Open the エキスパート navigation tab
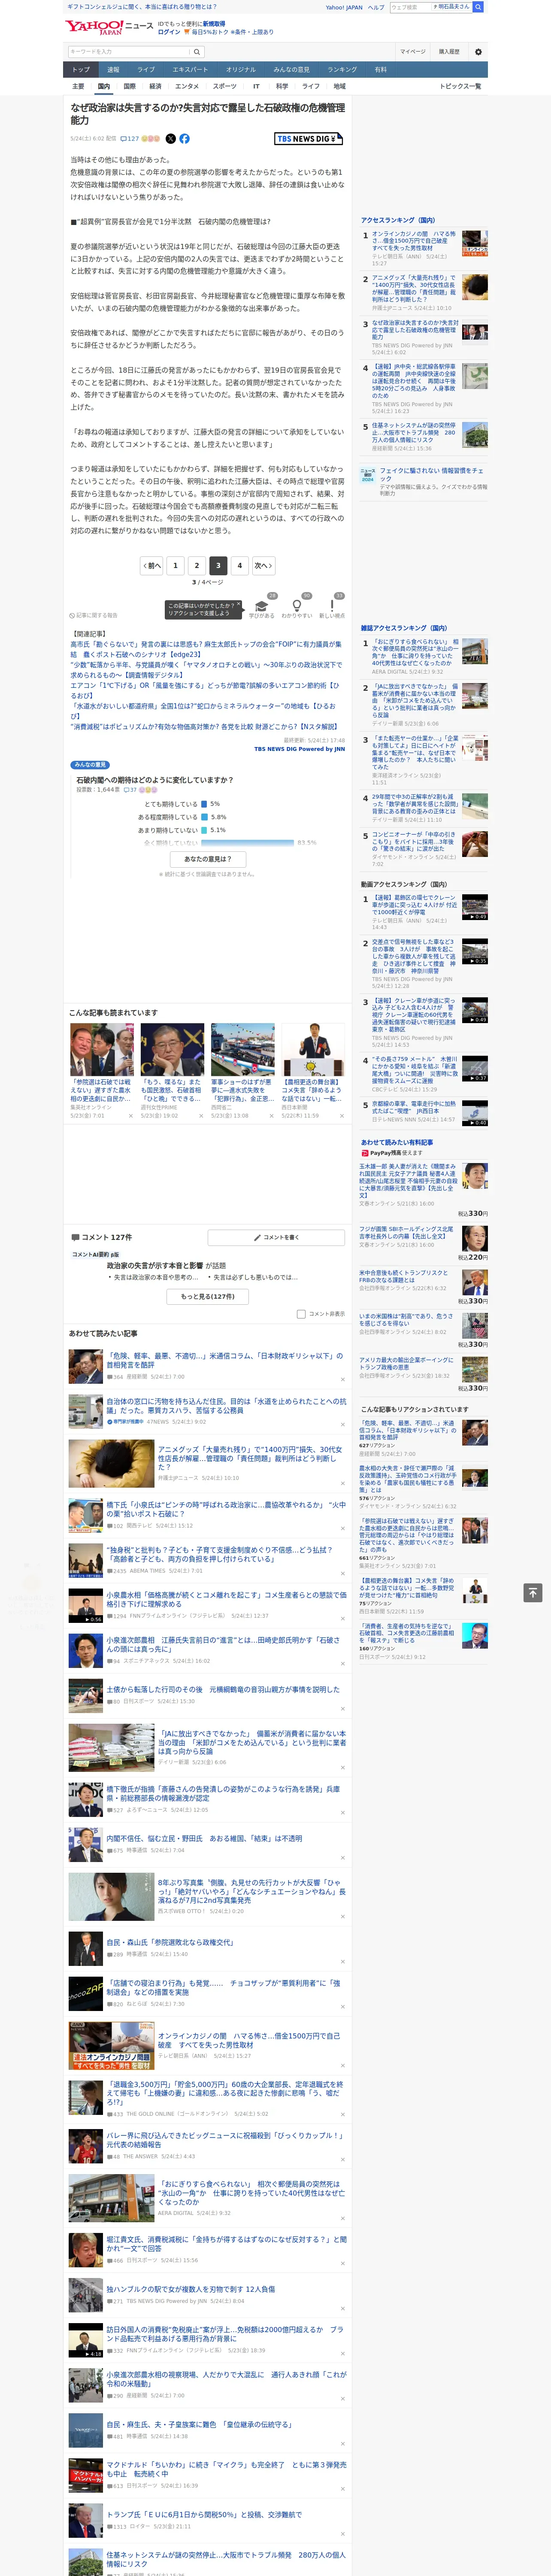Screen dimensions: 551x2576 click(190, 70)
